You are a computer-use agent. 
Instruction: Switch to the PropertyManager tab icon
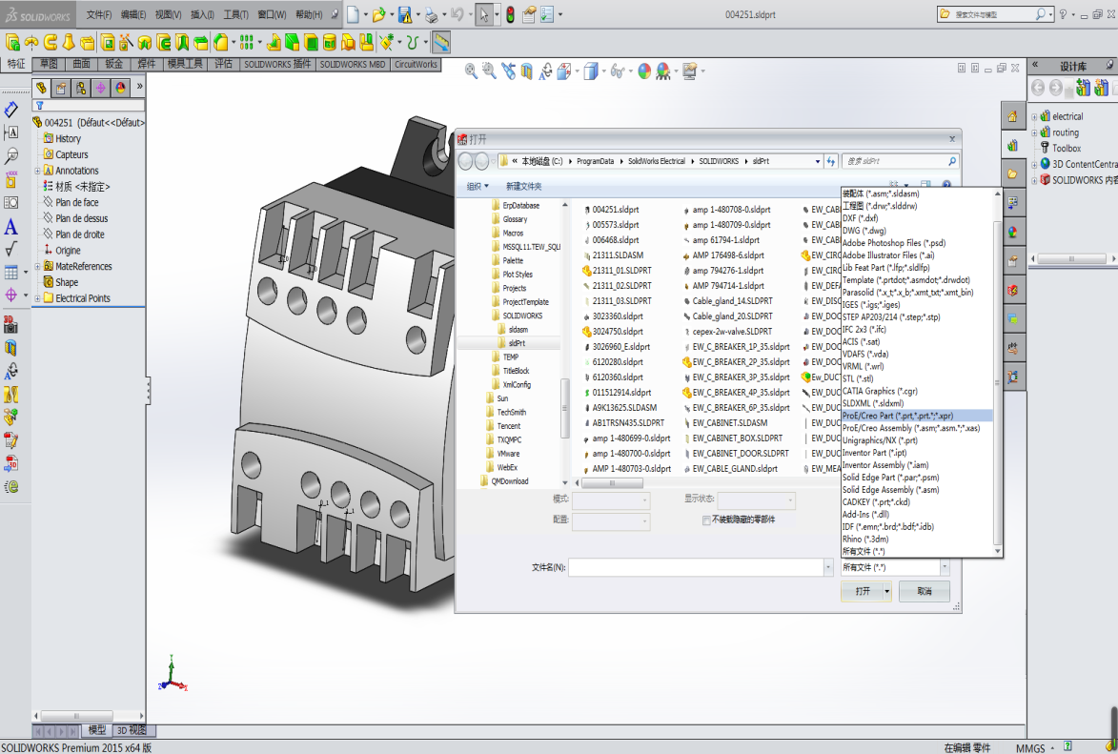coord(61,88)
